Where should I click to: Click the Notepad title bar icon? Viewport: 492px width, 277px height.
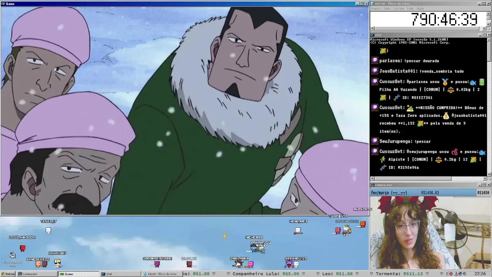(x=372, y=3)
